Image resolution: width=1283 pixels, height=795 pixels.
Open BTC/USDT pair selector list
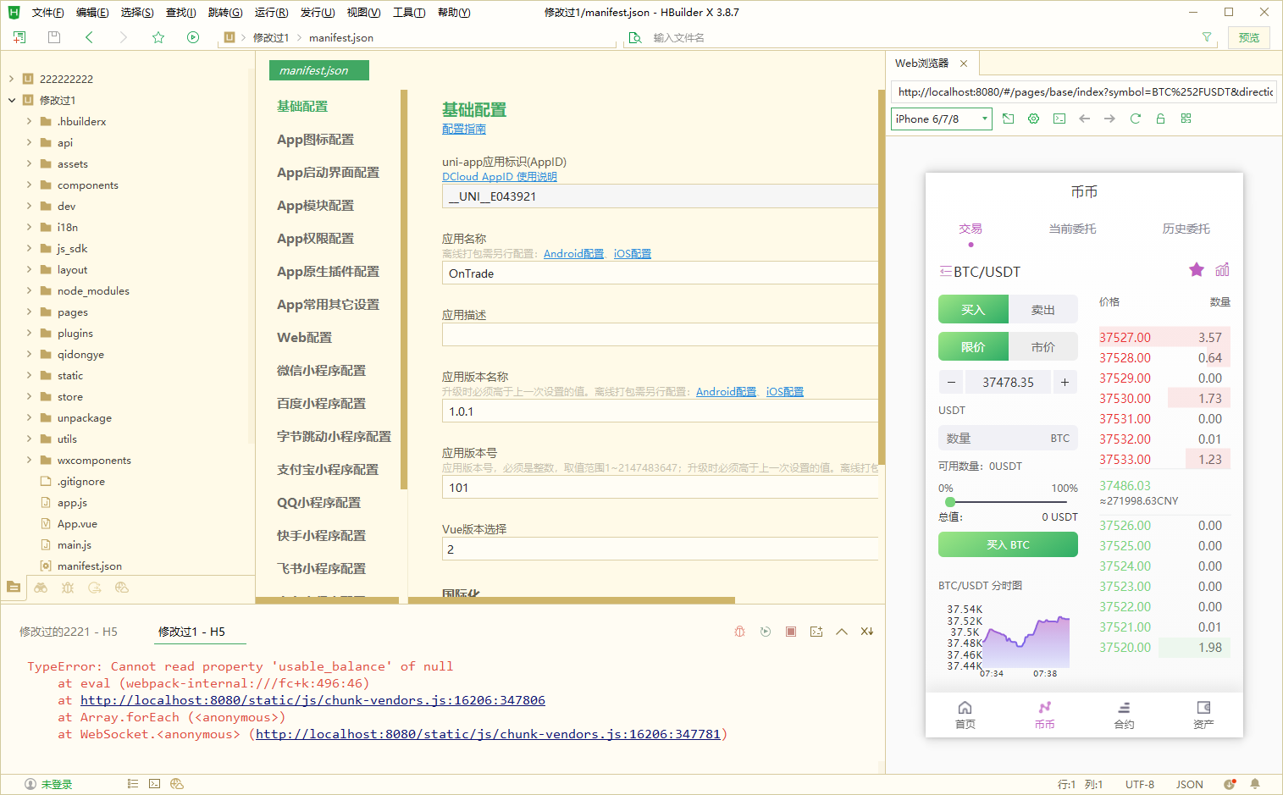click(x=946, y=272)
